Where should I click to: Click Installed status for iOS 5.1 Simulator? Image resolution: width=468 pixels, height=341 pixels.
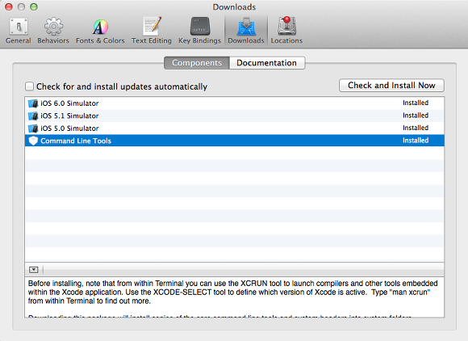[416, 116]
